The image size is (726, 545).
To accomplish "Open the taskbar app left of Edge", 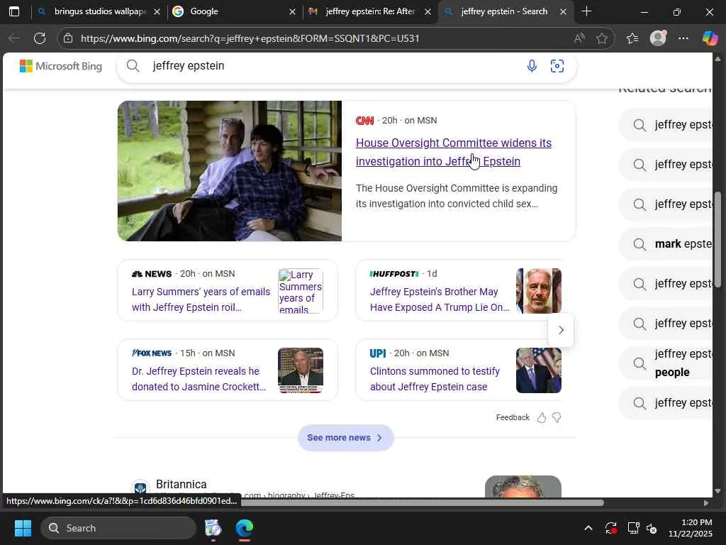I will [x=213, y=528].
